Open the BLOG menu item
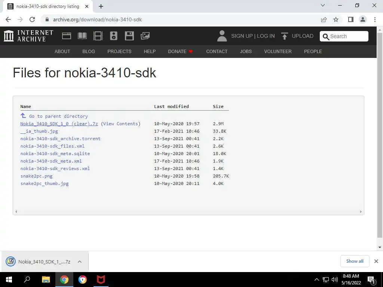Viewport: 383px width, 287px height. coord(89,52)
